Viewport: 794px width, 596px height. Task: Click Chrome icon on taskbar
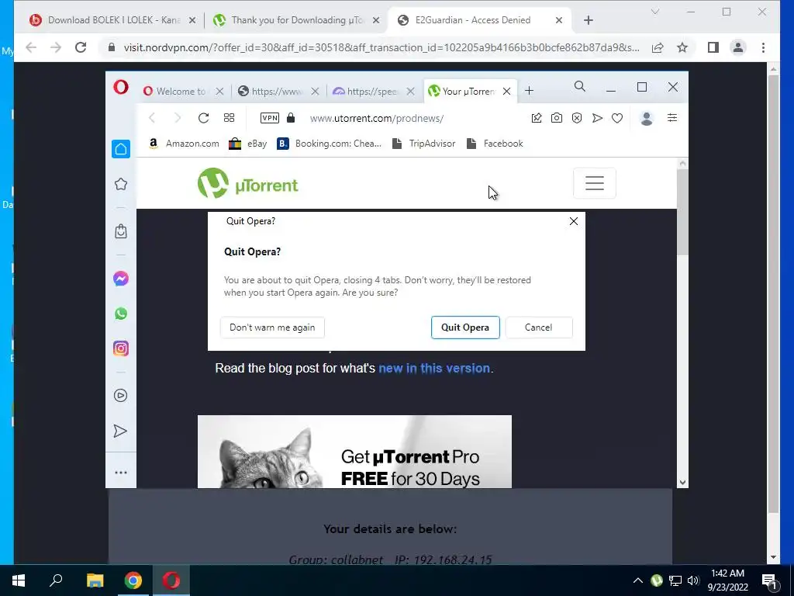(133, 580)
